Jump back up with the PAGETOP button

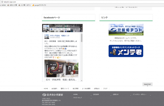[x=147, y=84]
